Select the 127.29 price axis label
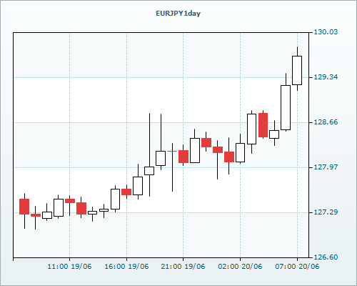 pyautogui.click(x=326, y=212)
